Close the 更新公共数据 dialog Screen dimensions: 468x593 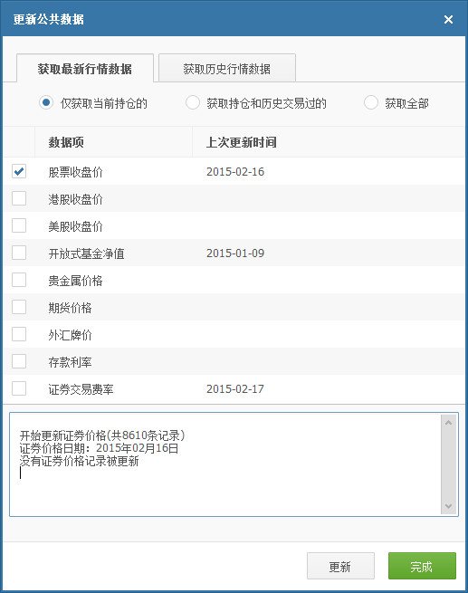point(448,19)
